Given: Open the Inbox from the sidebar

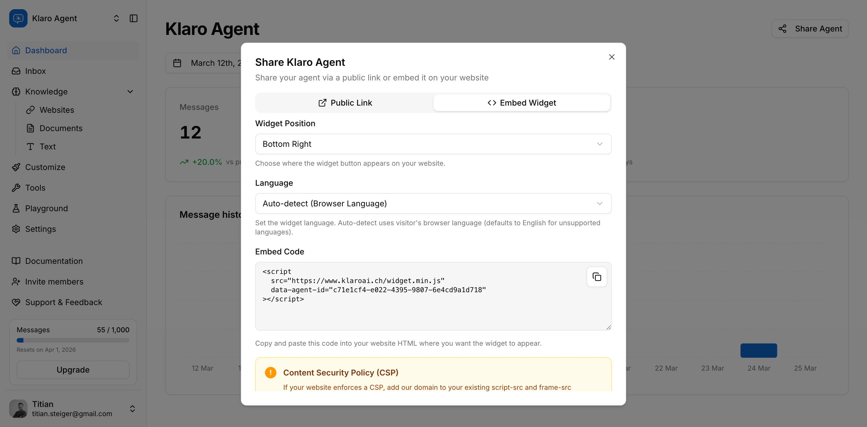Looking at the screenshot, I should coord(35,71).
